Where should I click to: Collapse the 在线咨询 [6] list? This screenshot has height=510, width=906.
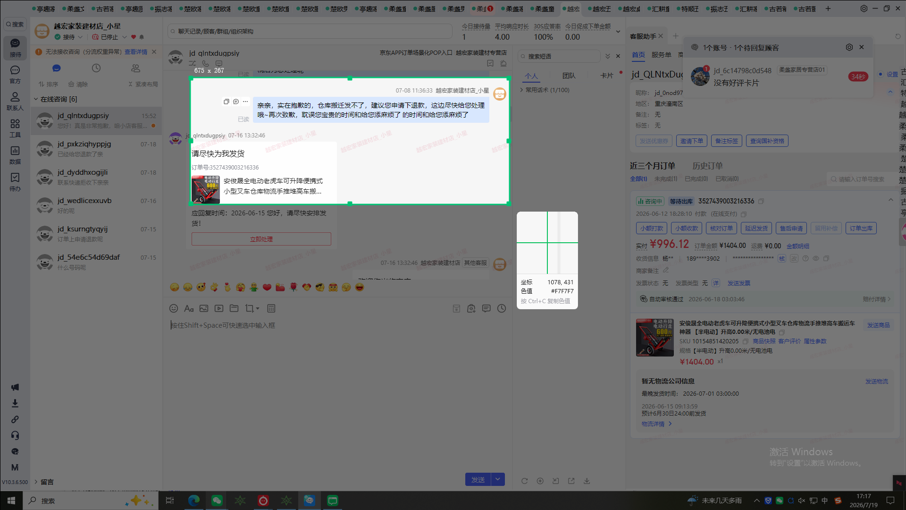[36, 99]
